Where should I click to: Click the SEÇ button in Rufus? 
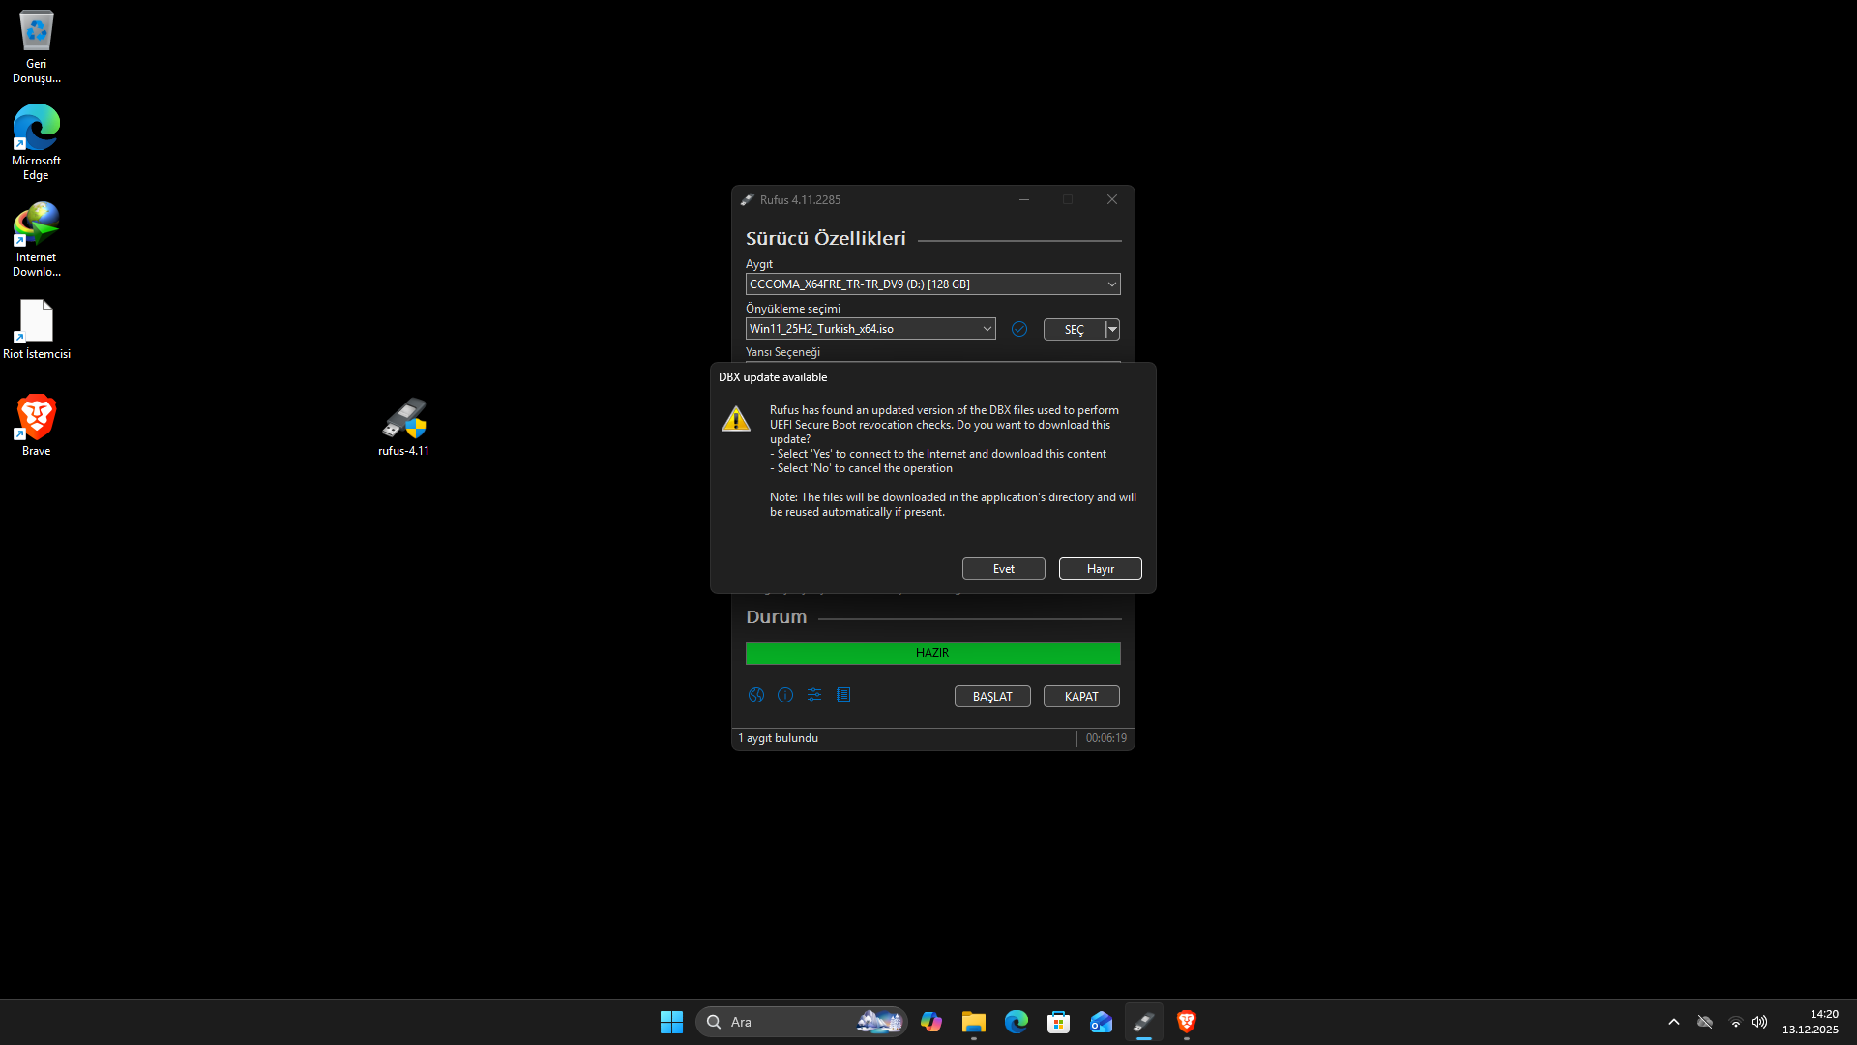[1074, 329]
